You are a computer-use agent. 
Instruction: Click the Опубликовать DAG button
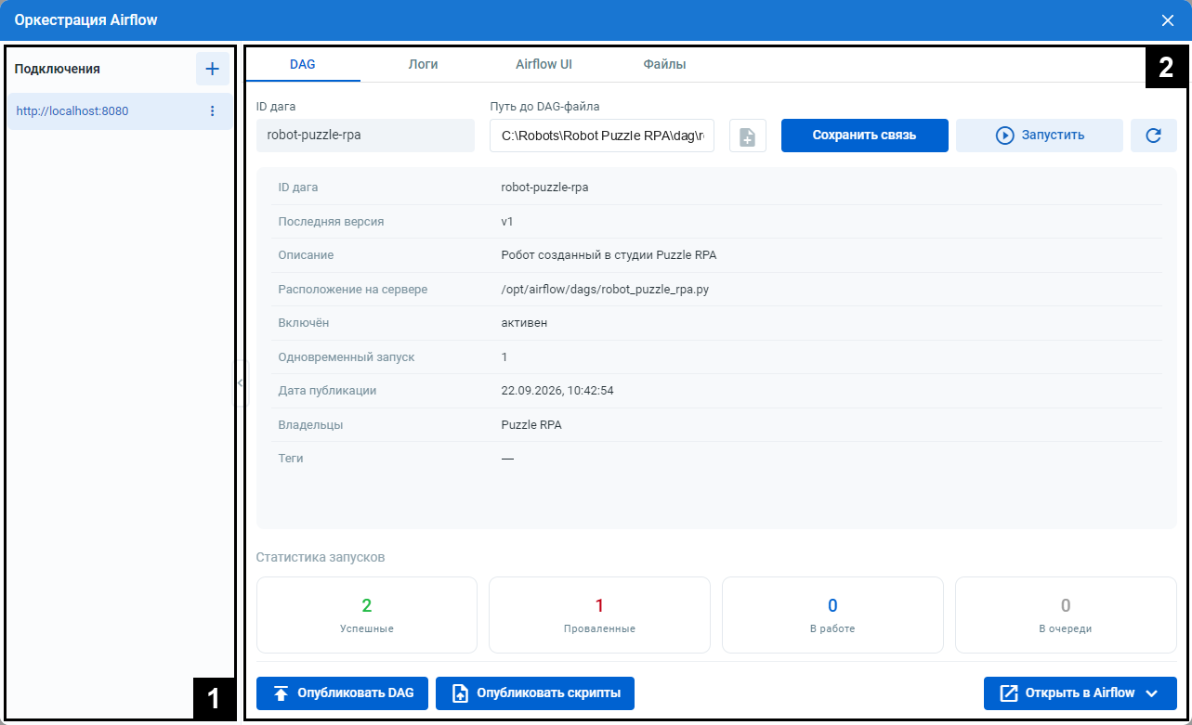pyautogui.click(x=342, y=693)
